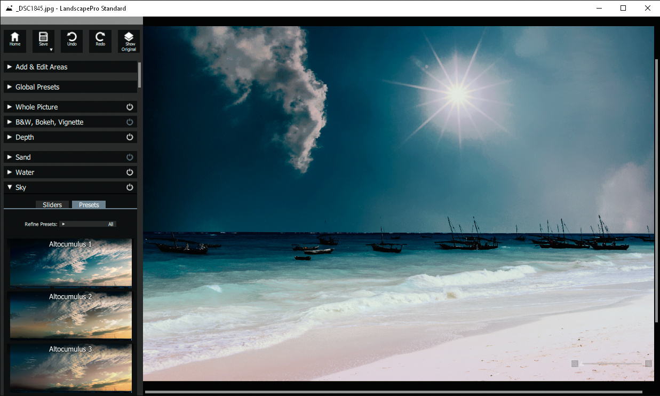
Task: Click the Save disk icon
Action: point(43,37)
